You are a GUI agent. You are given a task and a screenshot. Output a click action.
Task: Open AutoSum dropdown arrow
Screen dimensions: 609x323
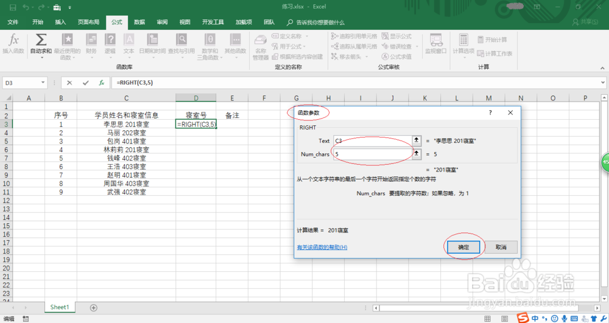[41, 58]
